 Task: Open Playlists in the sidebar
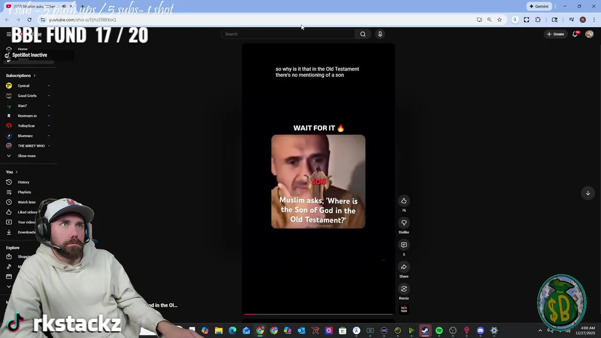pyautogui.click(x=28, y=192)
